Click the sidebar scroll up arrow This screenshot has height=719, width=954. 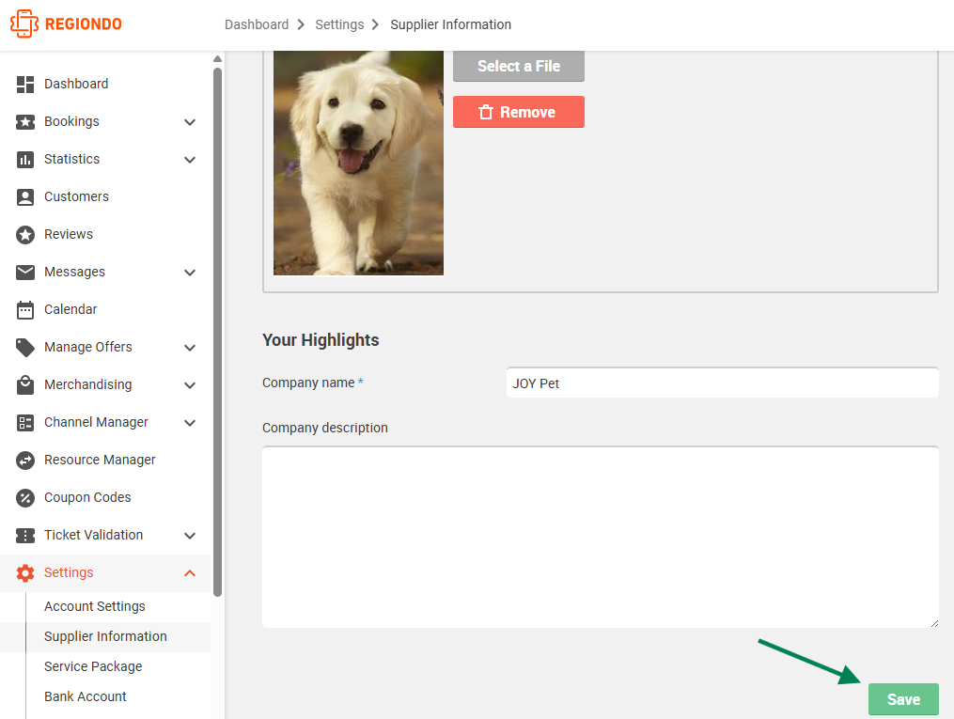pos(217,58)
